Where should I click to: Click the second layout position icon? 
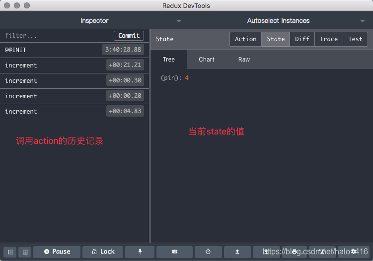pos(25,252)
